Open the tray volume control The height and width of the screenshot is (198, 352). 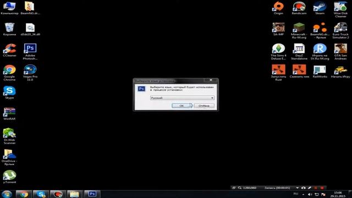coord(310,194)
